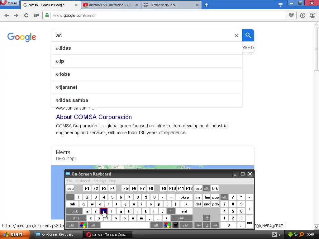Close the Экспресс-панель tab
This screenshot has height=239, width=319.
(197, 5)
